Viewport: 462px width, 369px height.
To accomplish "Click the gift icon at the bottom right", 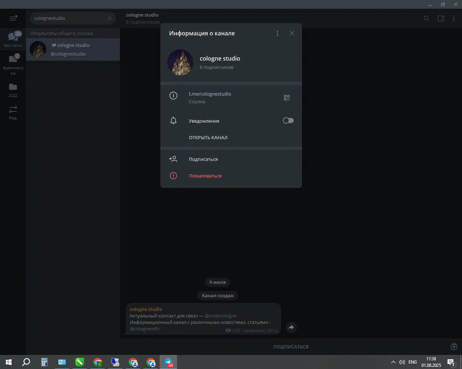I will tap(454, 346).
